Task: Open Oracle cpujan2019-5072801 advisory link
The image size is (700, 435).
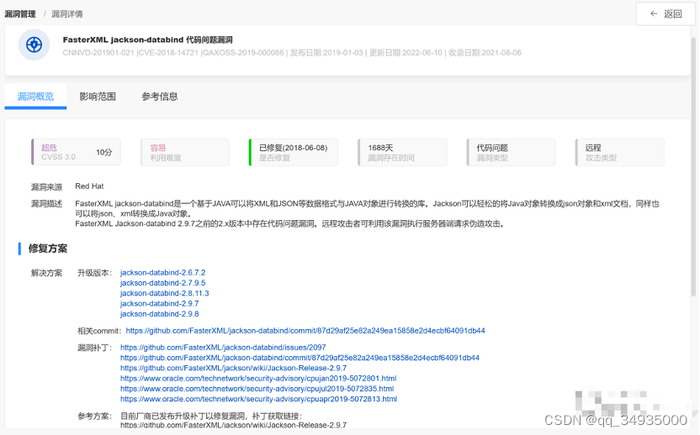Action: 258,378
